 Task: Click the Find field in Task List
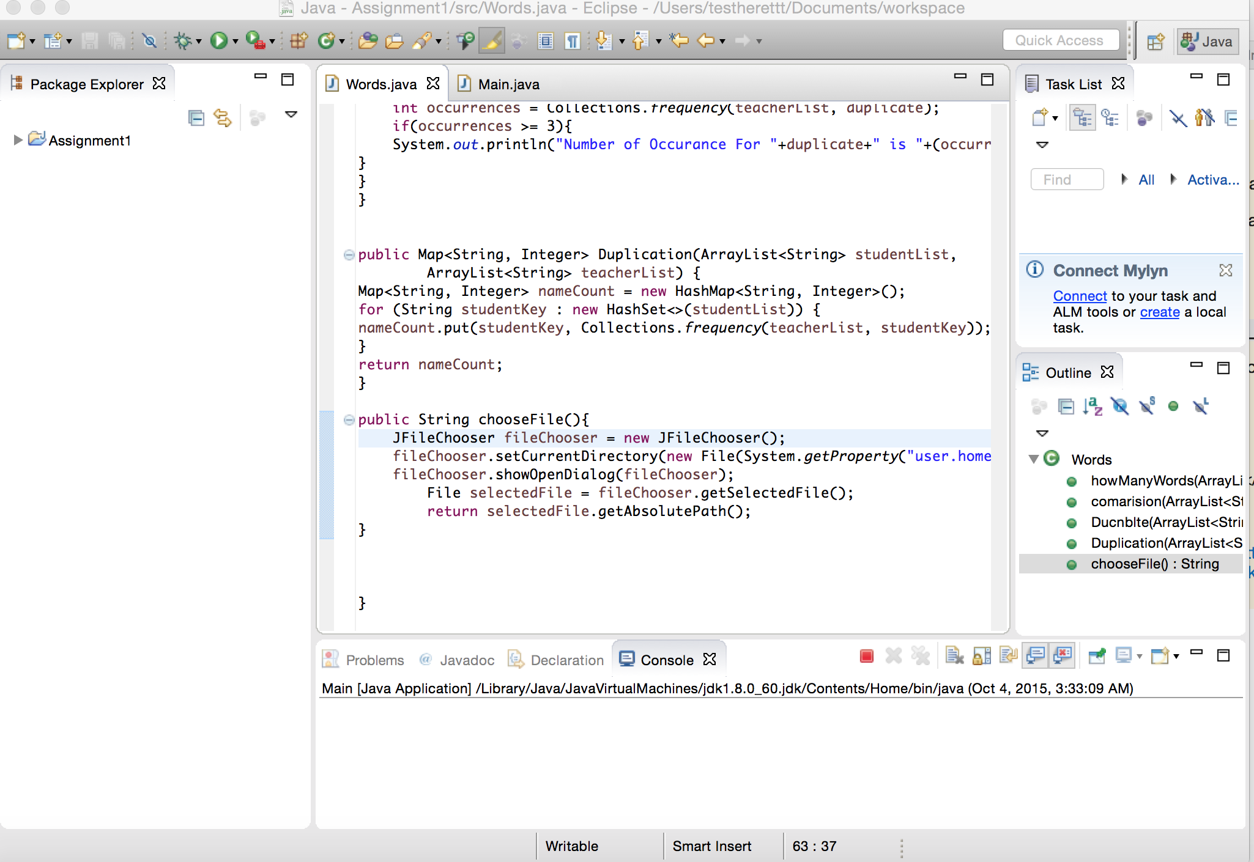(x=1067, y=180)
